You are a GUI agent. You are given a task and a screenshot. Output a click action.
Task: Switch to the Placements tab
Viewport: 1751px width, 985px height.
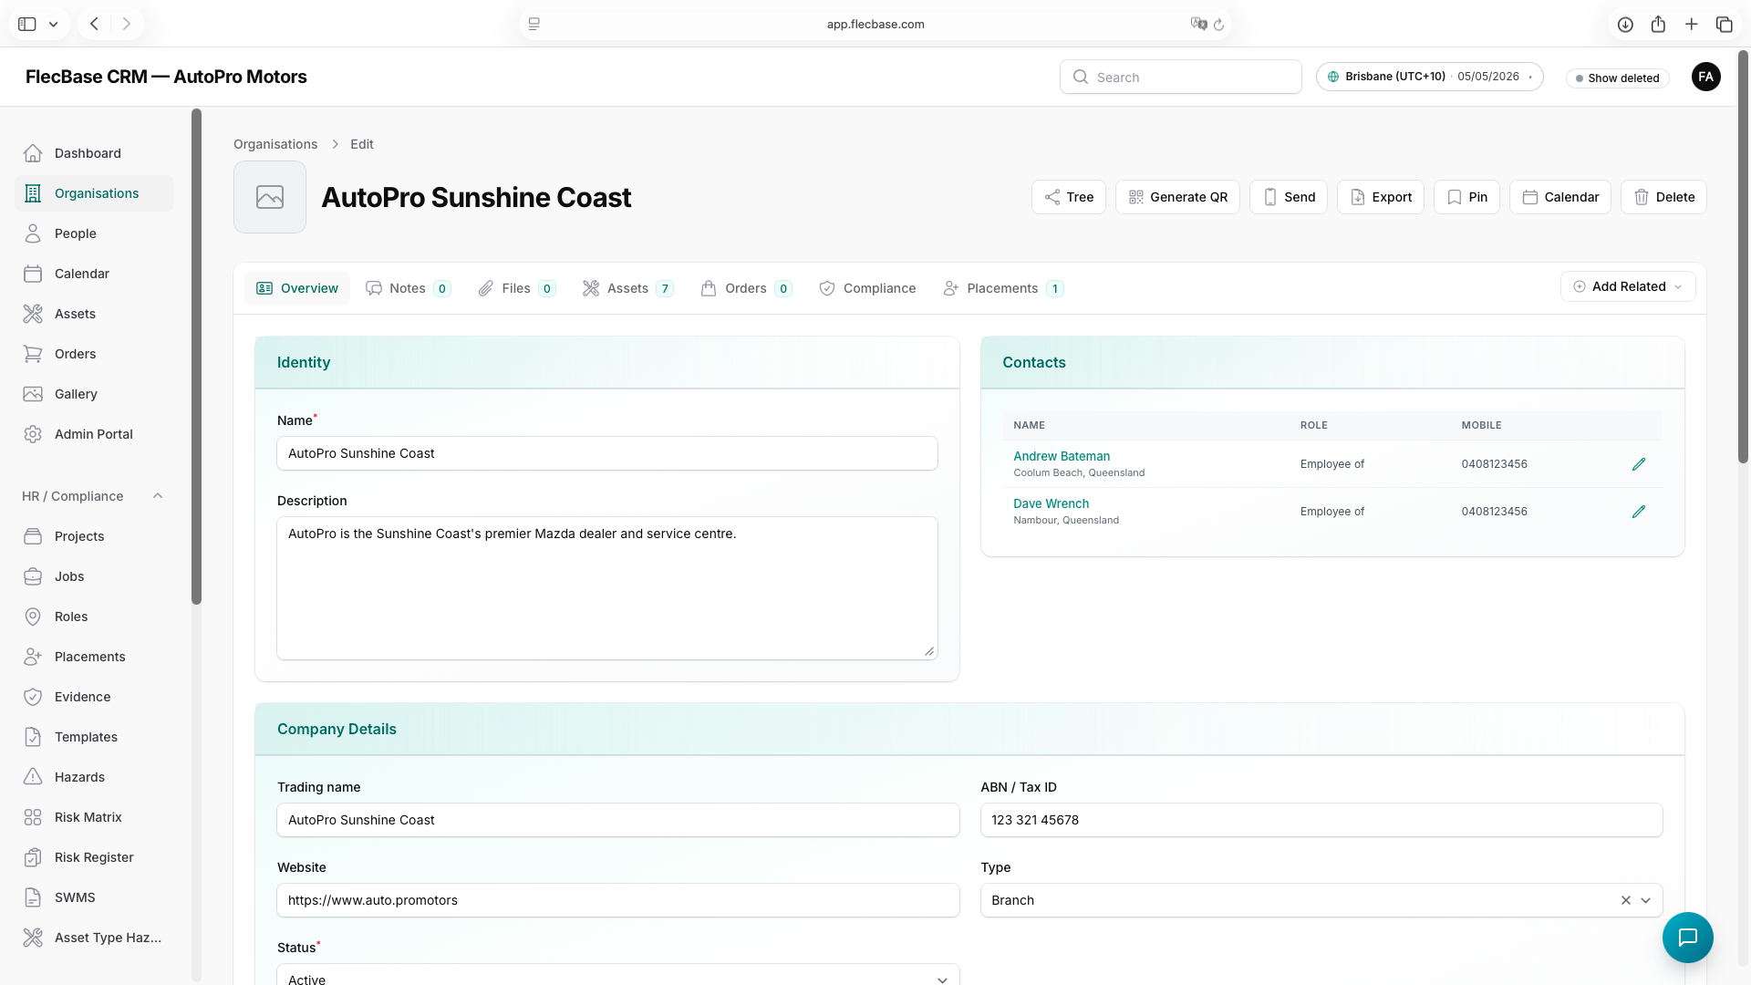click(x=1002, y=288)
